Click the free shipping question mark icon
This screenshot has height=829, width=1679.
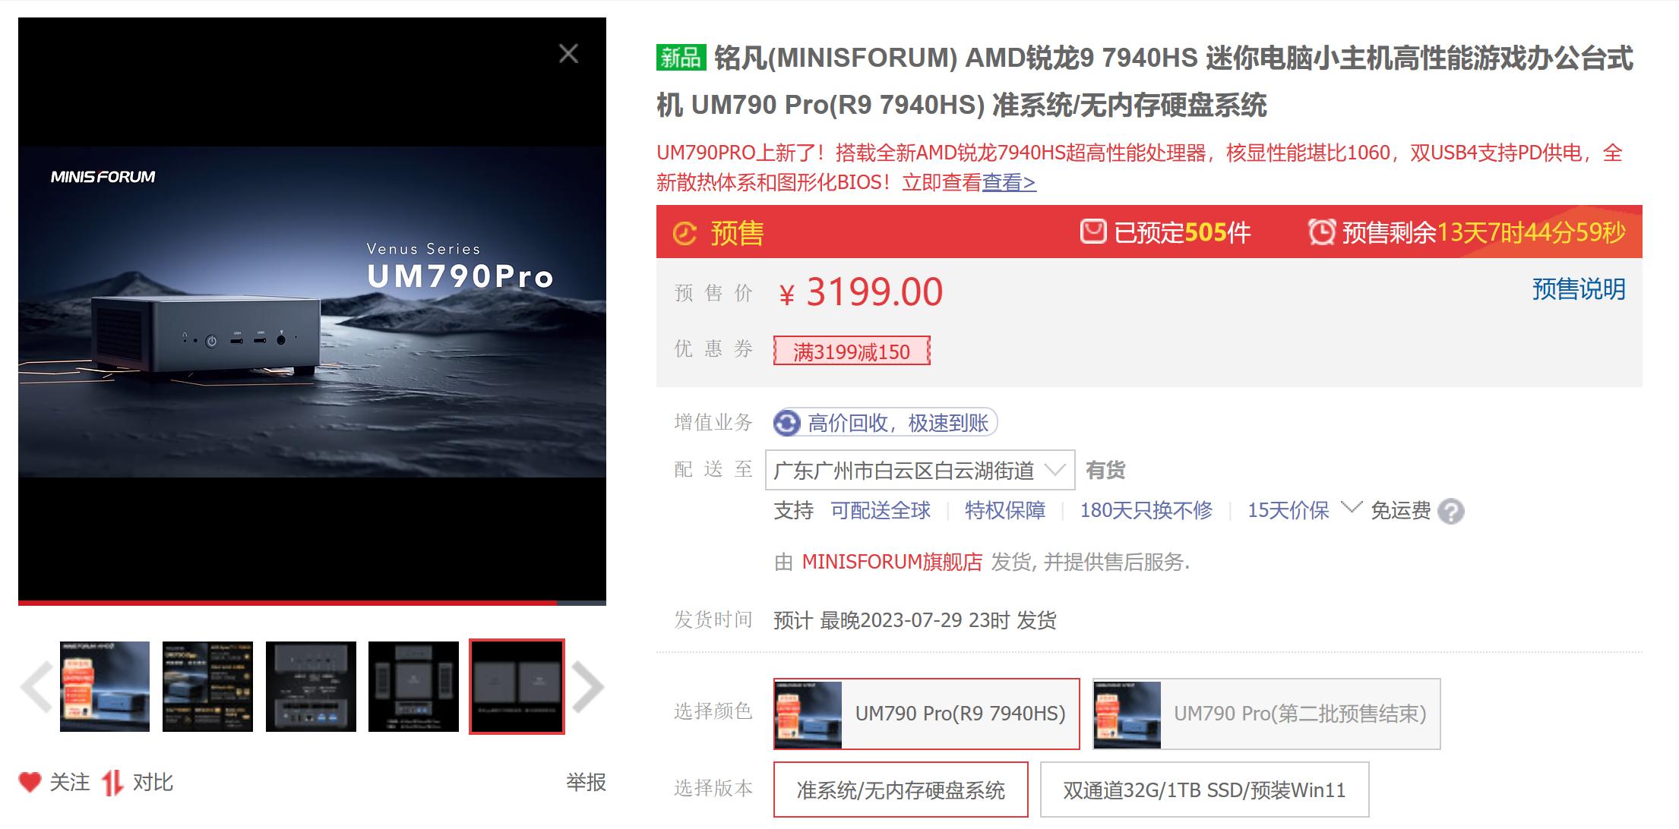tap(1451, 511)
